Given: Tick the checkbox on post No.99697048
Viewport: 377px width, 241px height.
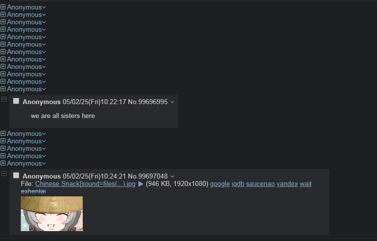Looking at the screenshot, I should point(16,176).
